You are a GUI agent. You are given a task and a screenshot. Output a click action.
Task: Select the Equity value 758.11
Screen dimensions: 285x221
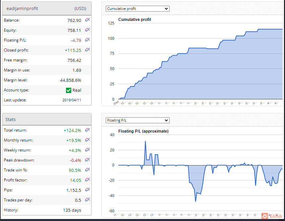click(74, 31)
